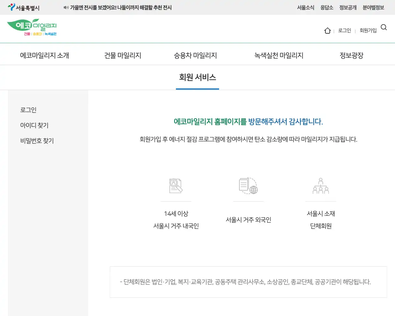Click the home icon in the header

tap(327, 31)
